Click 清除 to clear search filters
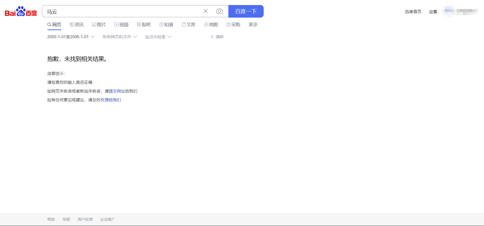 pos(217,37)
